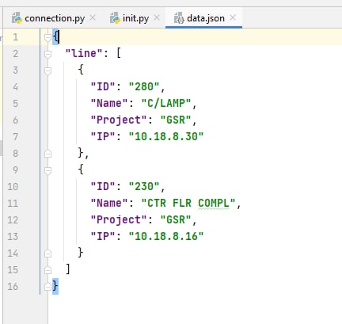Click fold end marker on line 15
342x324 pixels.
(x=47, y=270)
